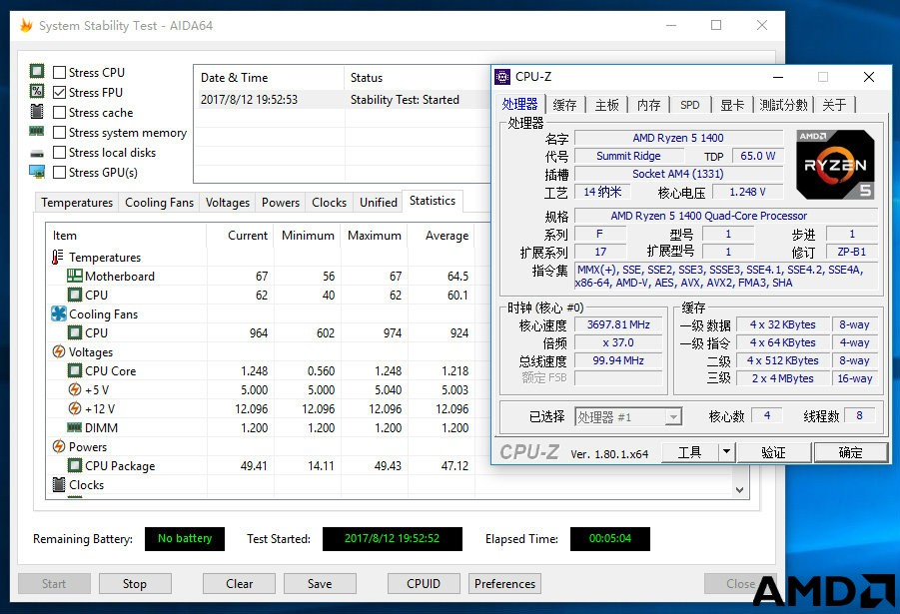Open the 关于 tab in CPU-Z
The image size is (900, 614).
[834, 105]
